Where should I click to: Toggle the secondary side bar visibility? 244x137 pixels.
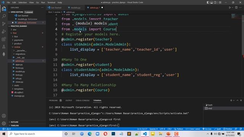click(x=215, y=2)
